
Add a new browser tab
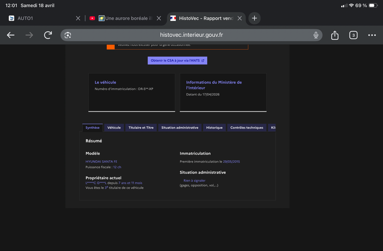(x=254, y=18)
